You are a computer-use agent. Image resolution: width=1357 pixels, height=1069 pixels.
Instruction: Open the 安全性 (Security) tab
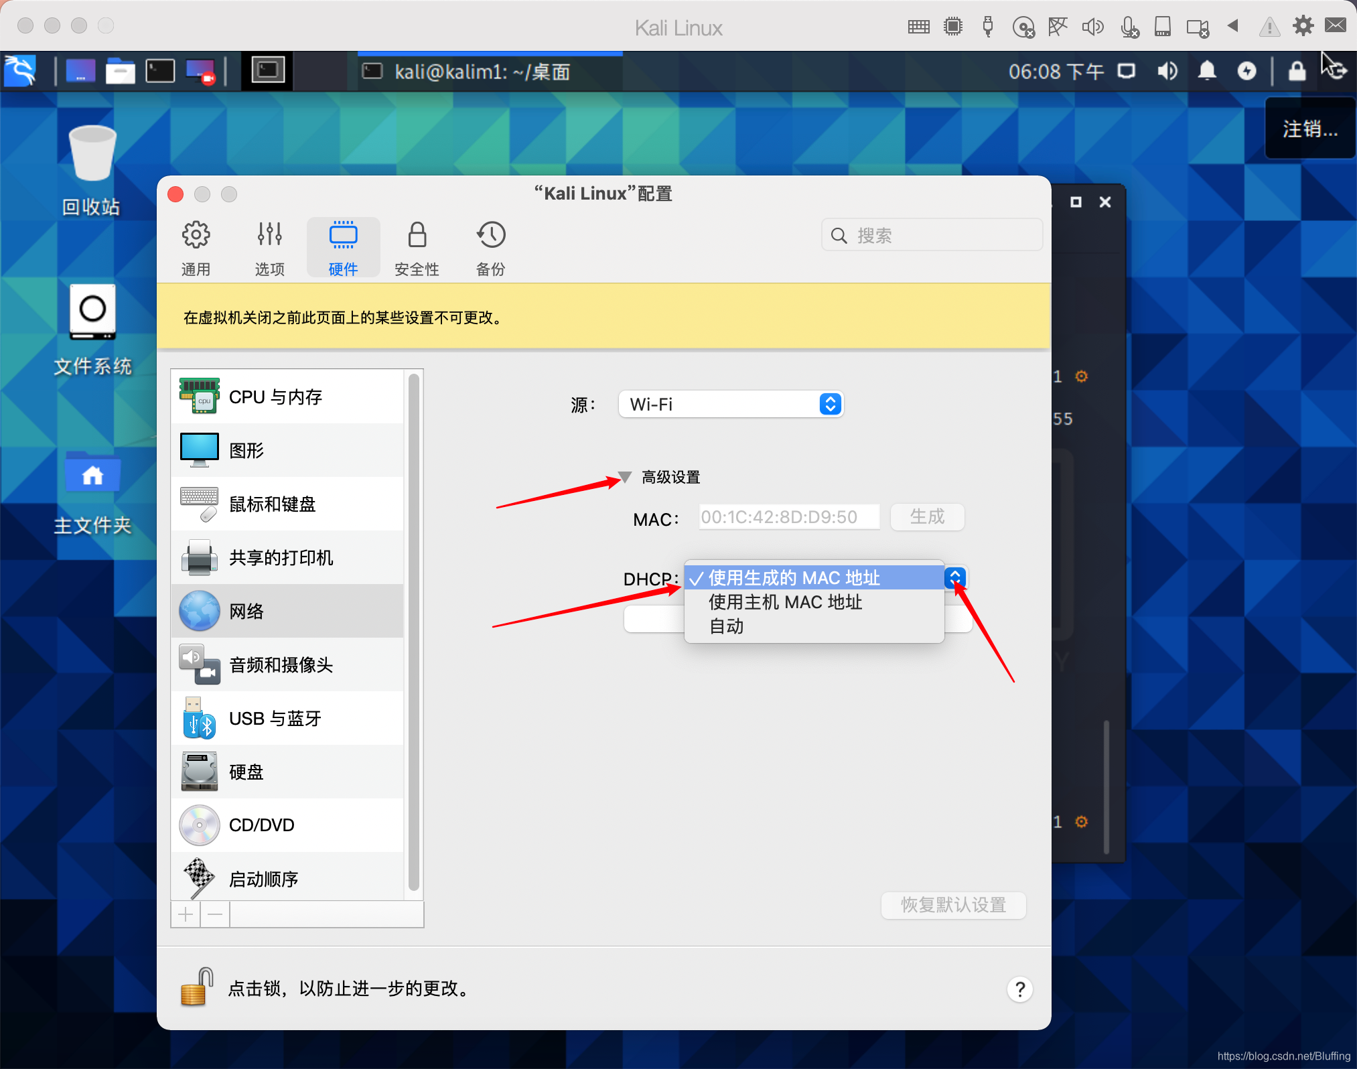click(417, 248)
